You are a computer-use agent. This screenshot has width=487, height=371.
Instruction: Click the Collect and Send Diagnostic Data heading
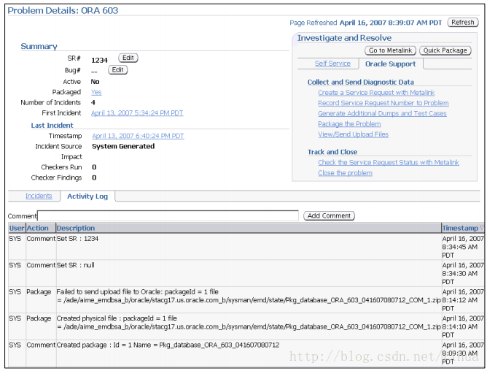tap(361, 83)
